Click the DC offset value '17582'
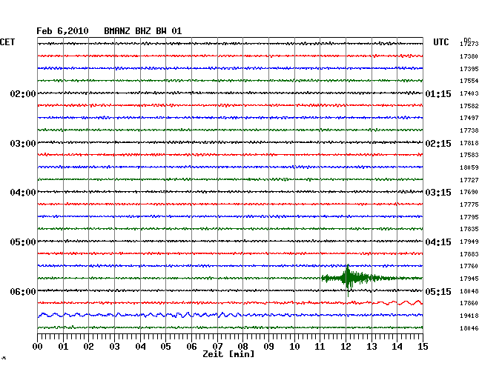 click(x=469, y=106)
